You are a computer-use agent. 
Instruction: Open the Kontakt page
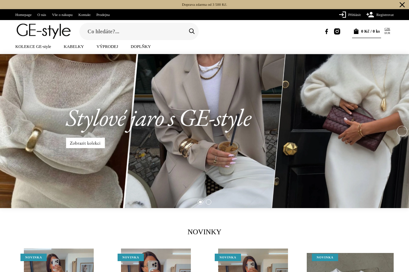point(85,15)
